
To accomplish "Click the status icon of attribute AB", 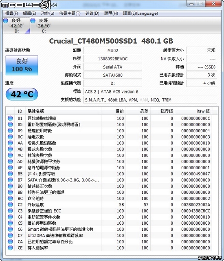I will click(10, 149).
